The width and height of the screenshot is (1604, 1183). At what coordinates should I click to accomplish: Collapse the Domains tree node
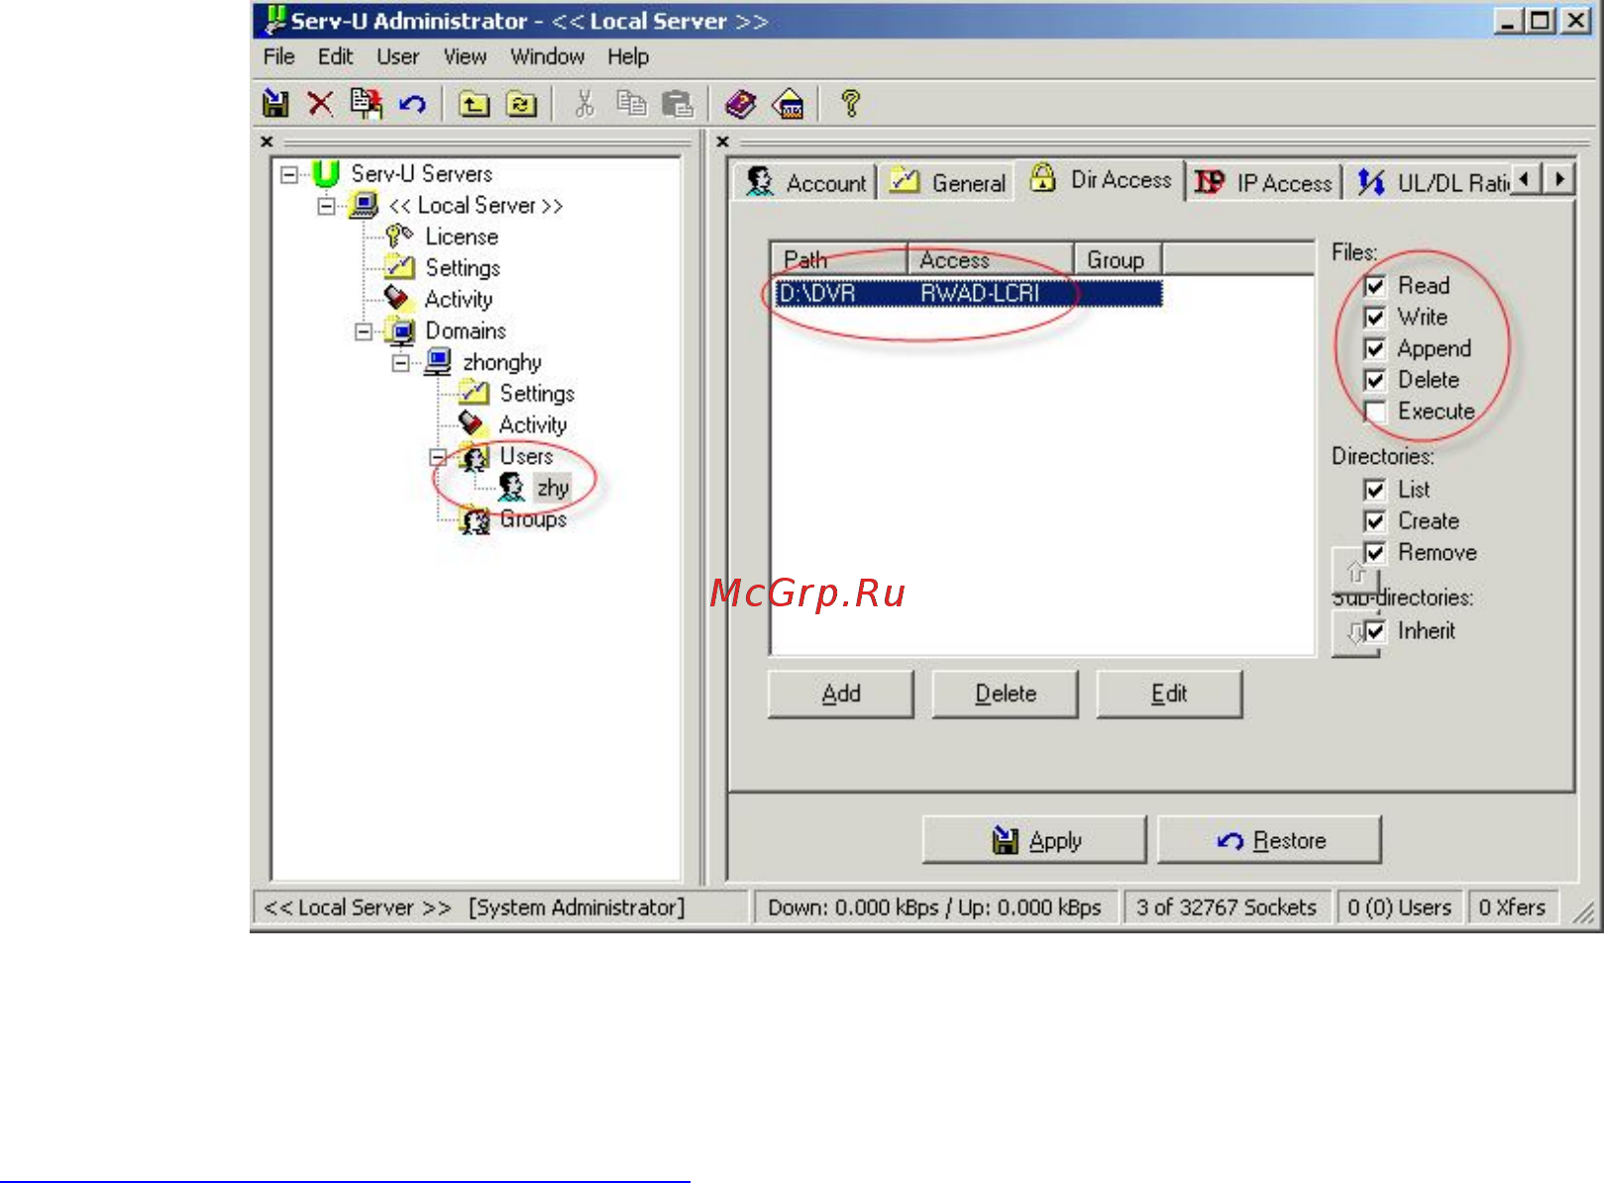tap(363, 332)
